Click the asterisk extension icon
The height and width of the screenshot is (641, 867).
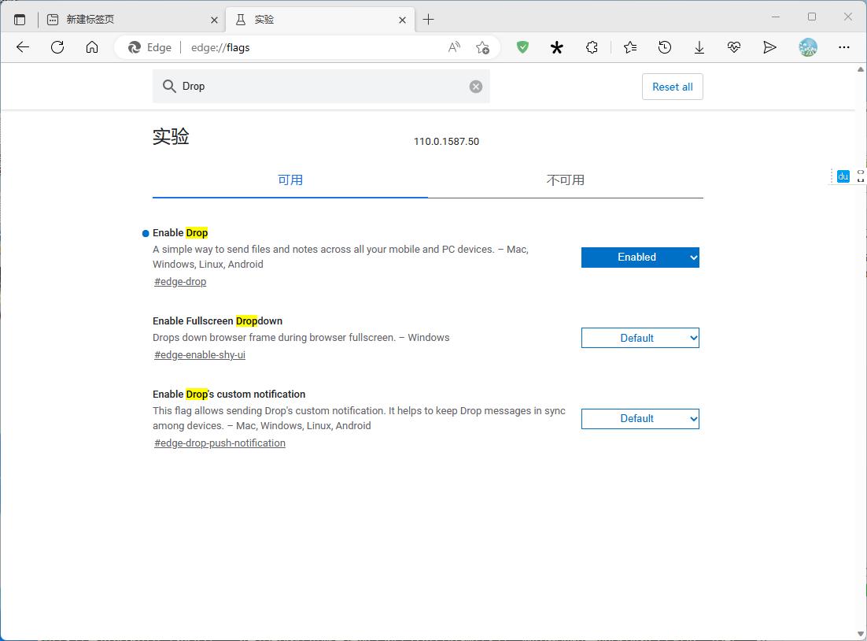[557, 47]
